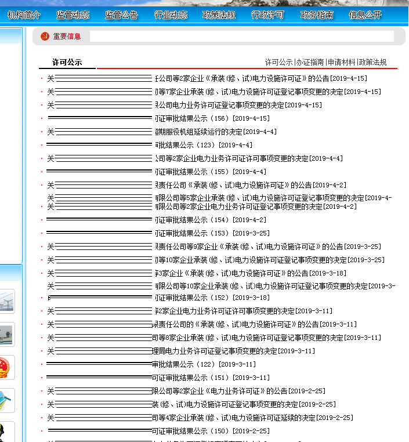
Task: Open the 监管动态 menu
Action: [73, 15]
